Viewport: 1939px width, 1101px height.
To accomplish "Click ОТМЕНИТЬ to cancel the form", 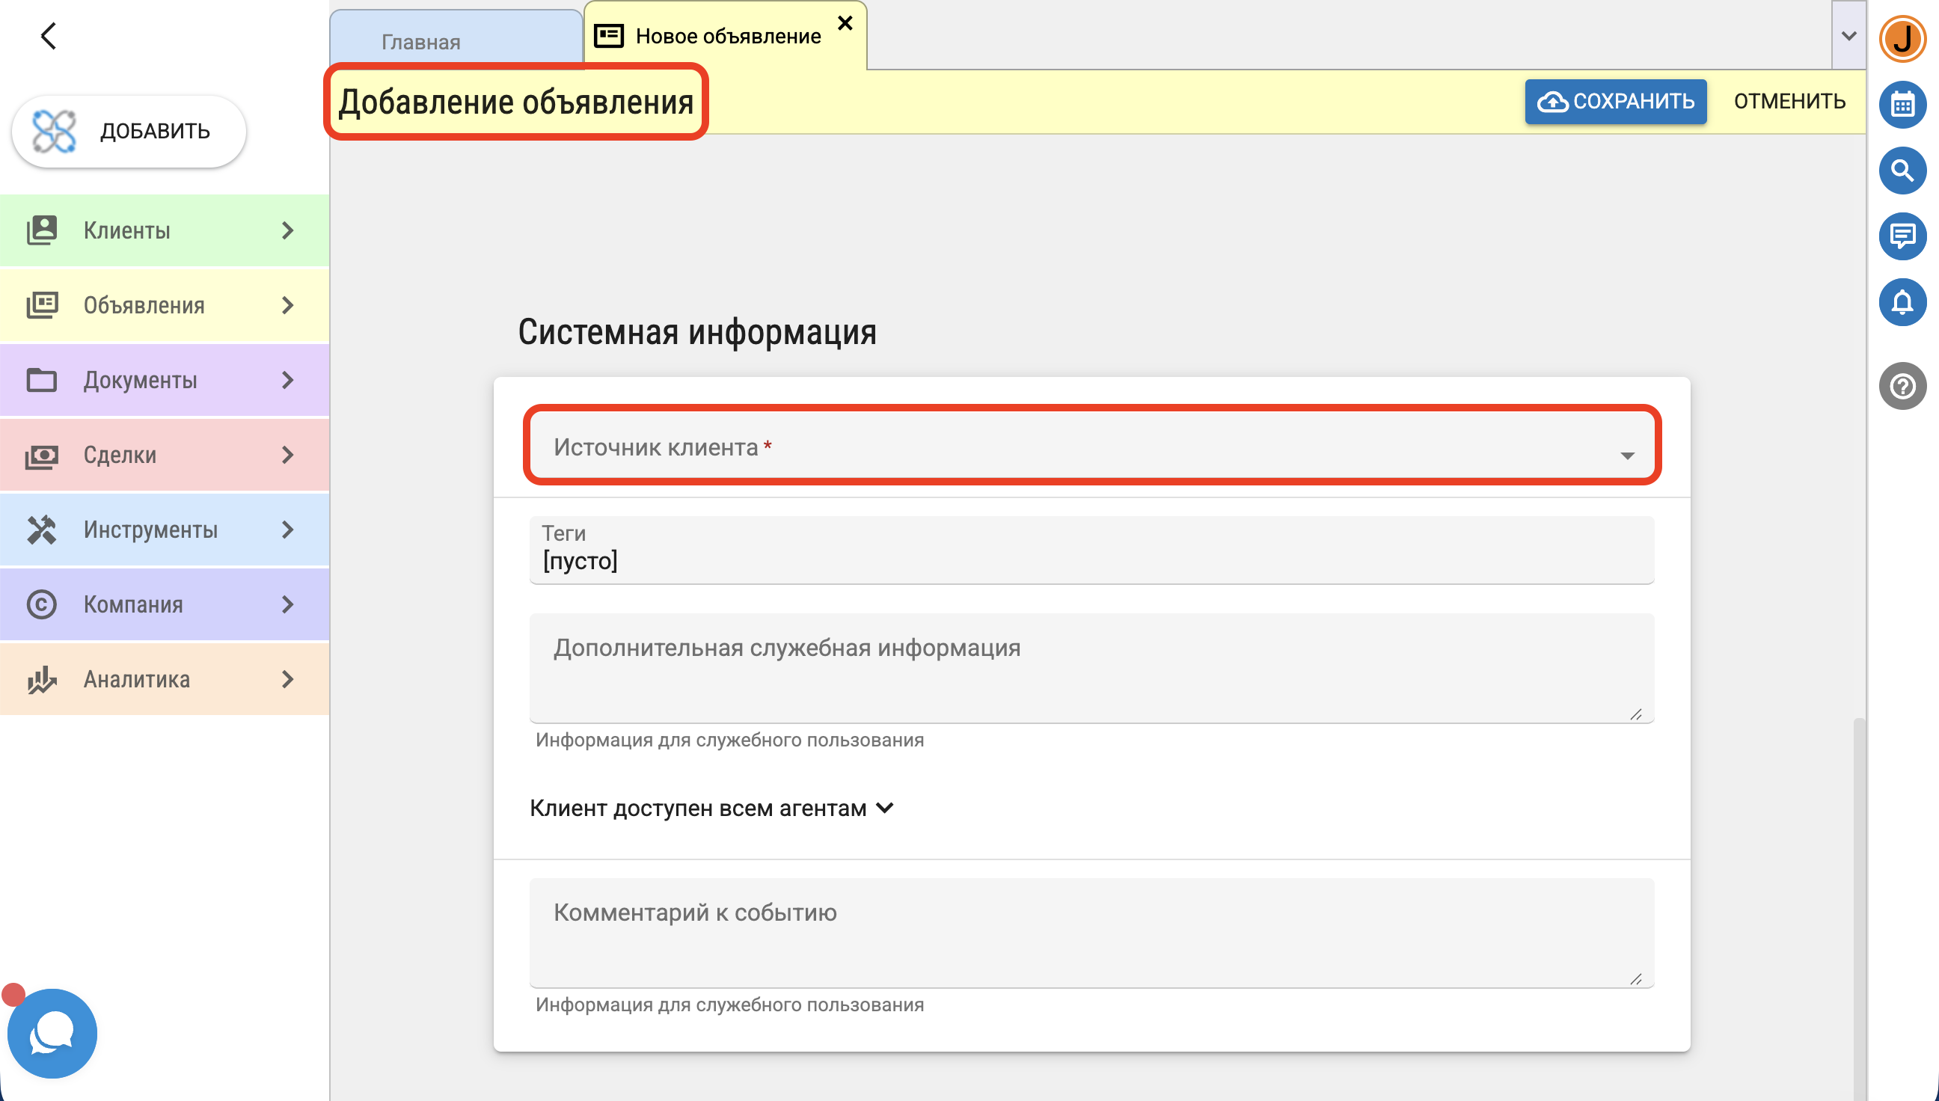I will (x=1789, y=101).
